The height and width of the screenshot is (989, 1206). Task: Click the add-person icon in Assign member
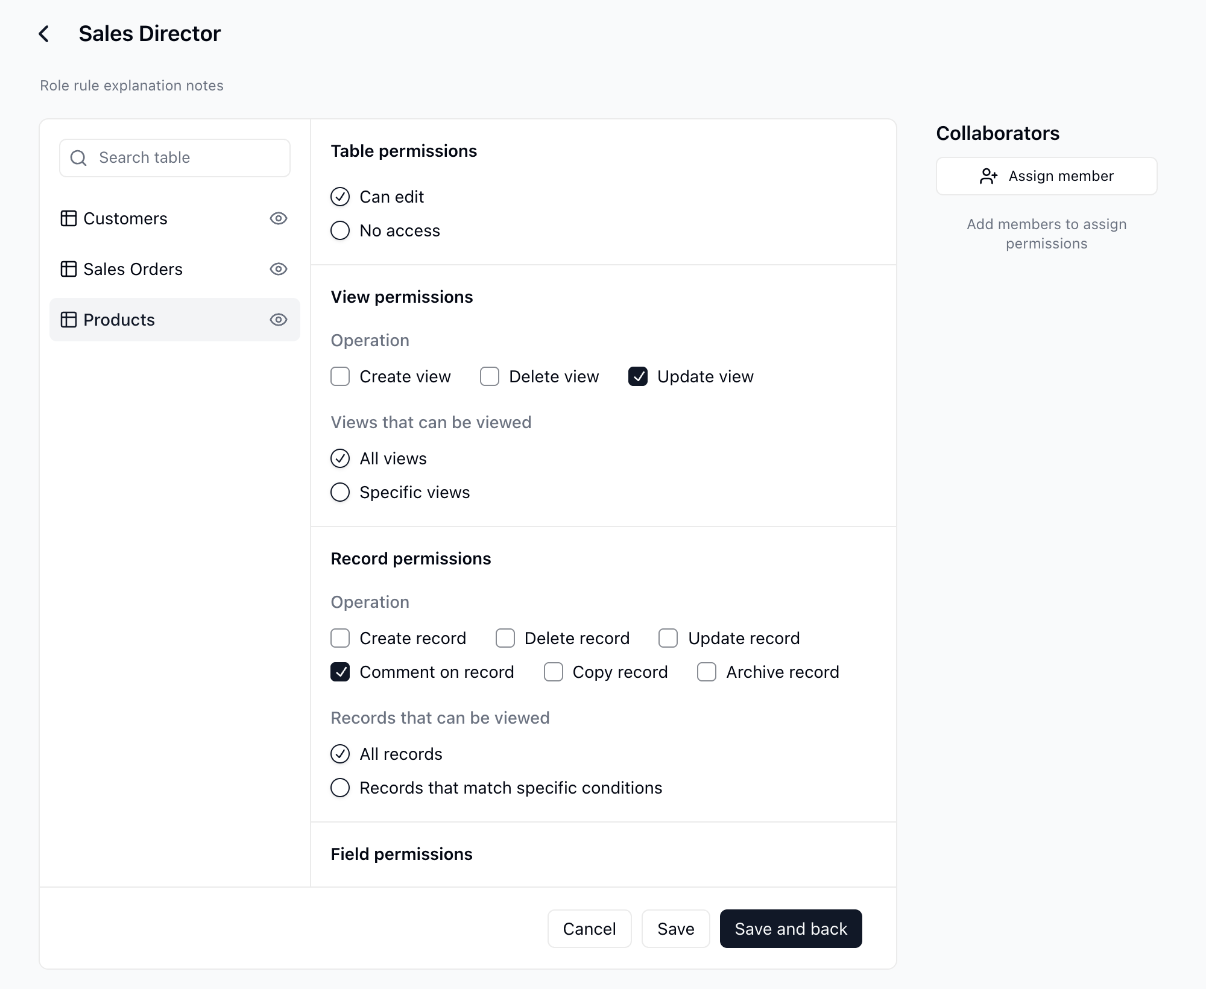tap(989, 176)
